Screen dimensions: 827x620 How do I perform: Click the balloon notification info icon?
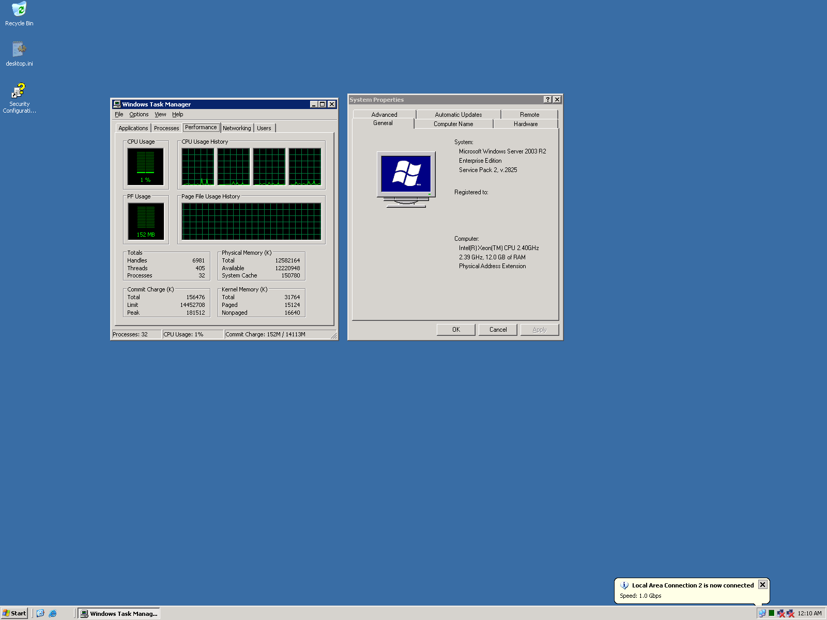tap(625, 585)
